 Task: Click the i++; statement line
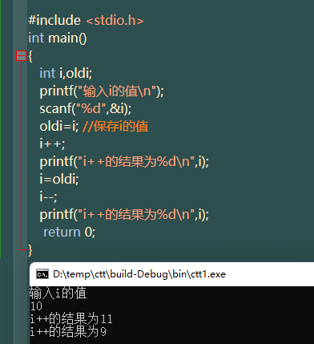[x=52, y=144]
